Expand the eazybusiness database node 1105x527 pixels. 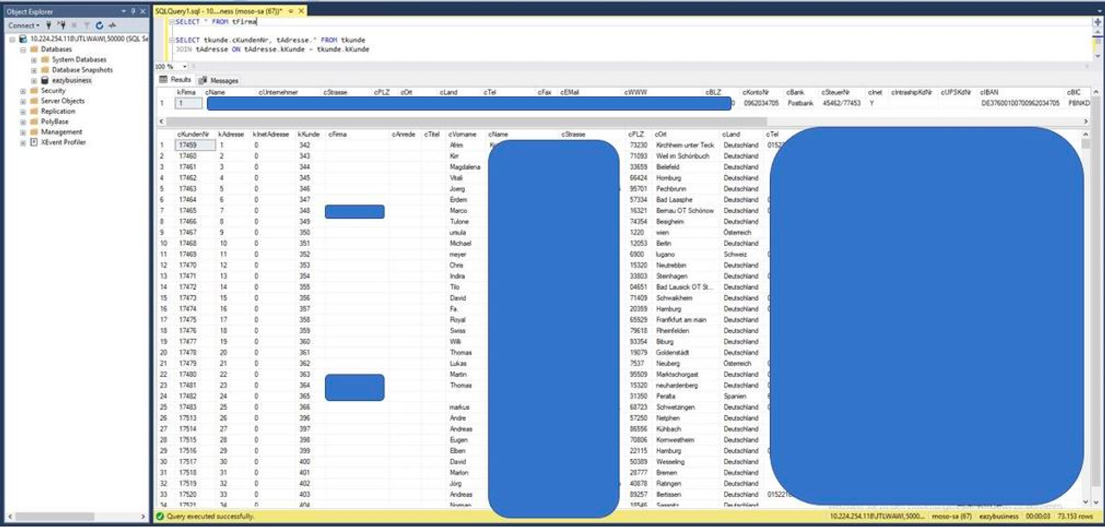34,81
